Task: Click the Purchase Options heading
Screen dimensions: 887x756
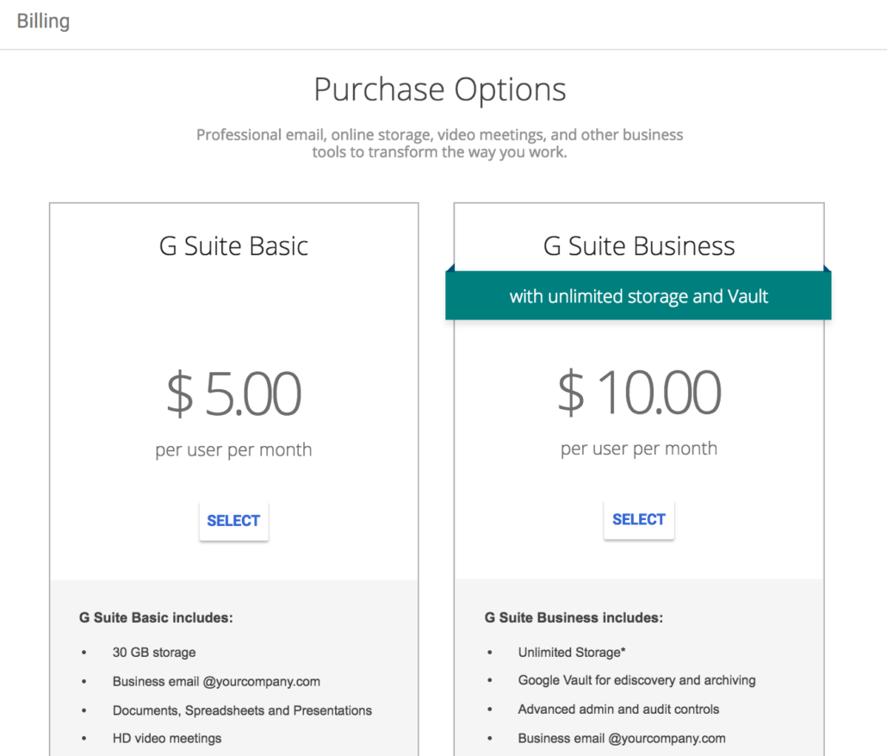Action: click(x=439, y=90)
